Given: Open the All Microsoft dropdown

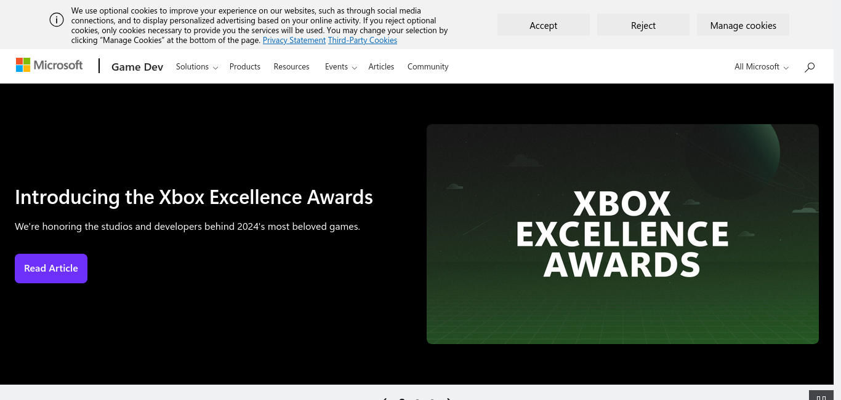Looking at the screenshot, I should 762,66.
